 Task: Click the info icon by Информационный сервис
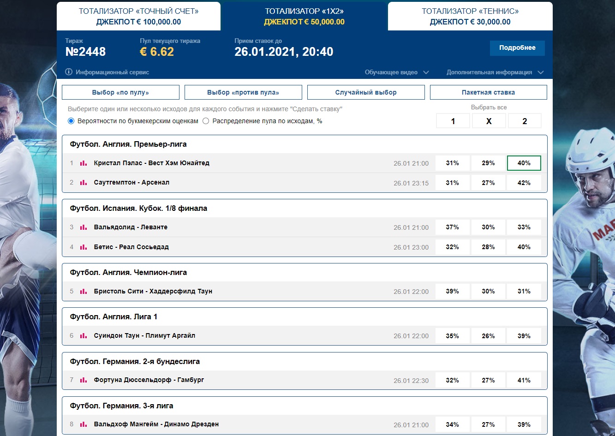(69, 72)
